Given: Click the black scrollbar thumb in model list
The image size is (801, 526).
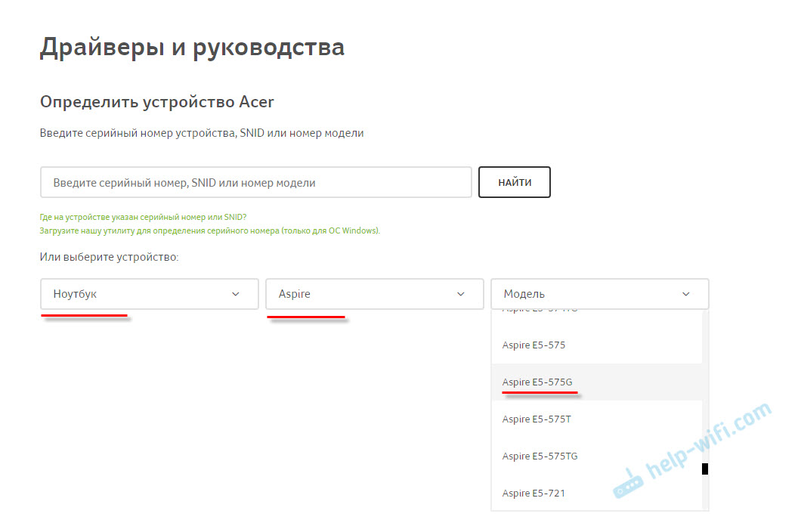Looking at the screenshot, I should click(x=705, y=469).
